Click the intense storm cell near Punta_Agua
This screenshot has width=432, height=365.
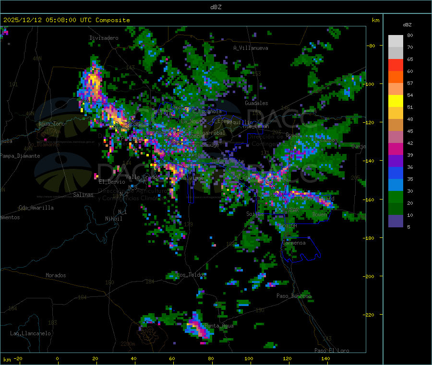tap(199, 326)
